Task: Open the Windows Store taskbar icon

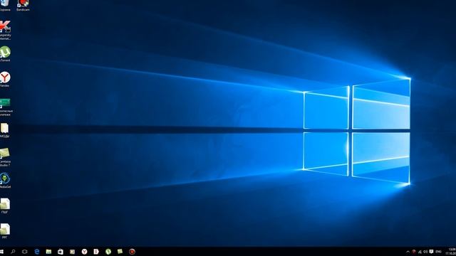Action: 61,251
